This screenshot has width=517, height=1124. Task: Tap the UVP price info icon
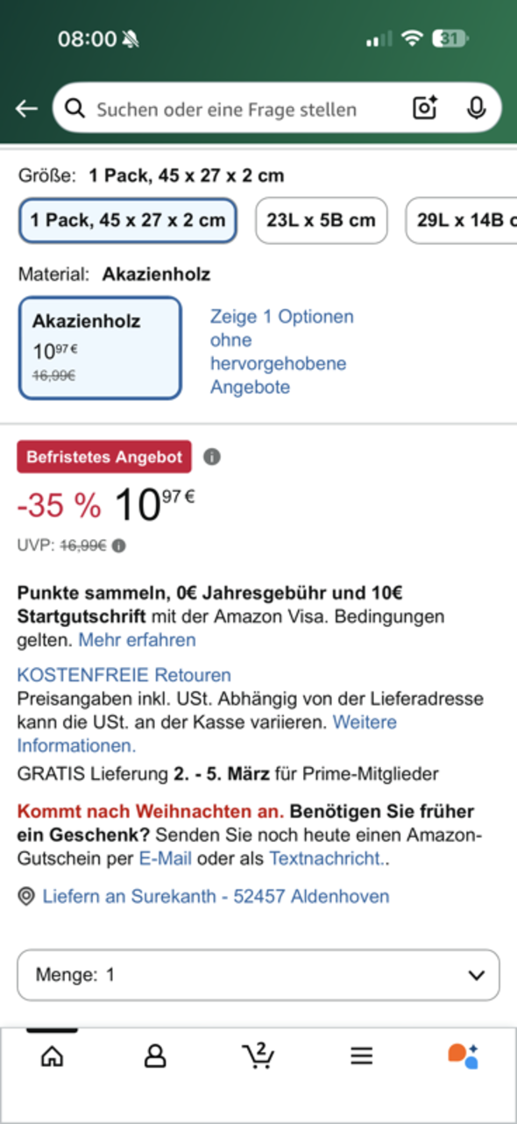(x=118, y=544)
